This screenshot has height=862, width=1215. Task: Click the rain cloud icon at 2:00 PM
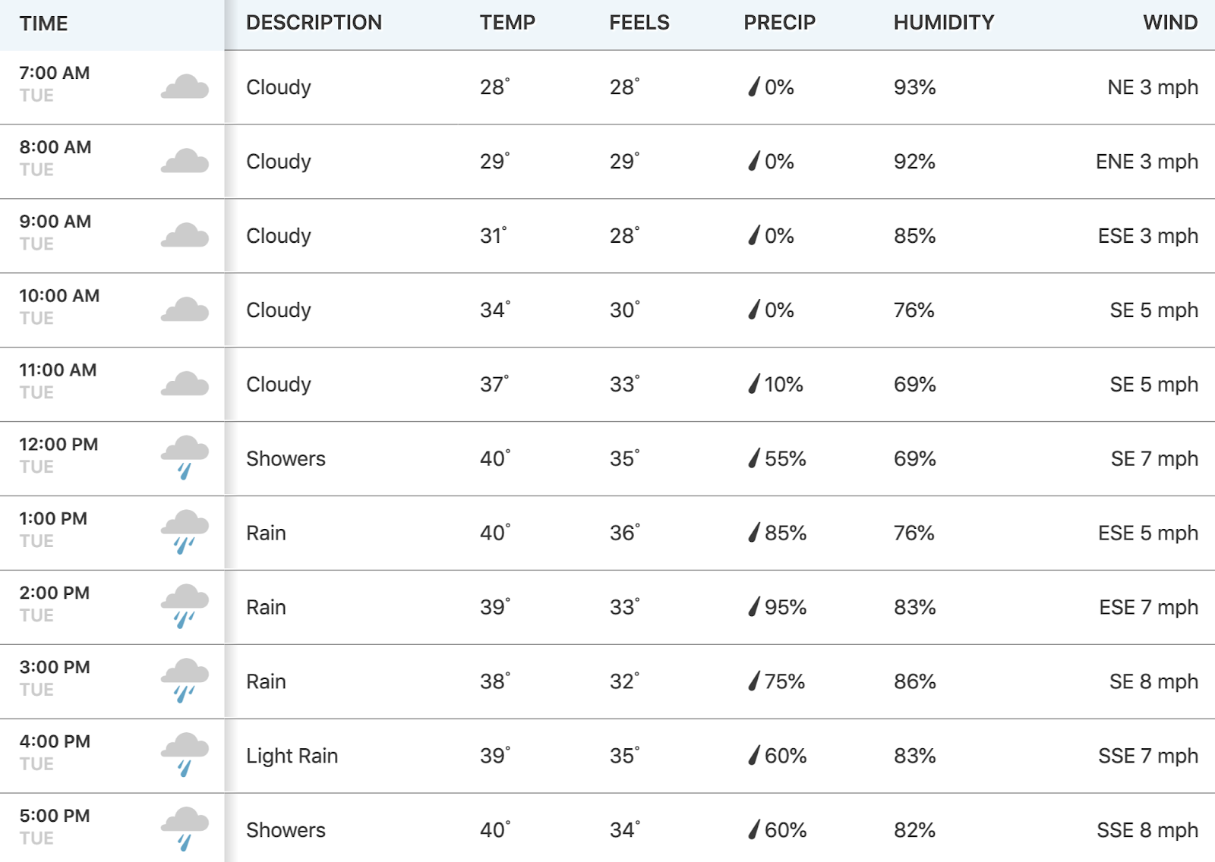[185, 606]
